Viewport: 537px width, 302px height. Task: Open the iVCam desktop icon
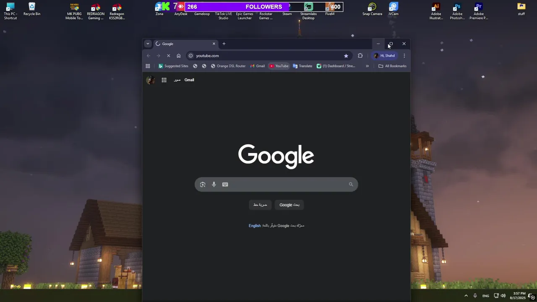coord(394,9)
